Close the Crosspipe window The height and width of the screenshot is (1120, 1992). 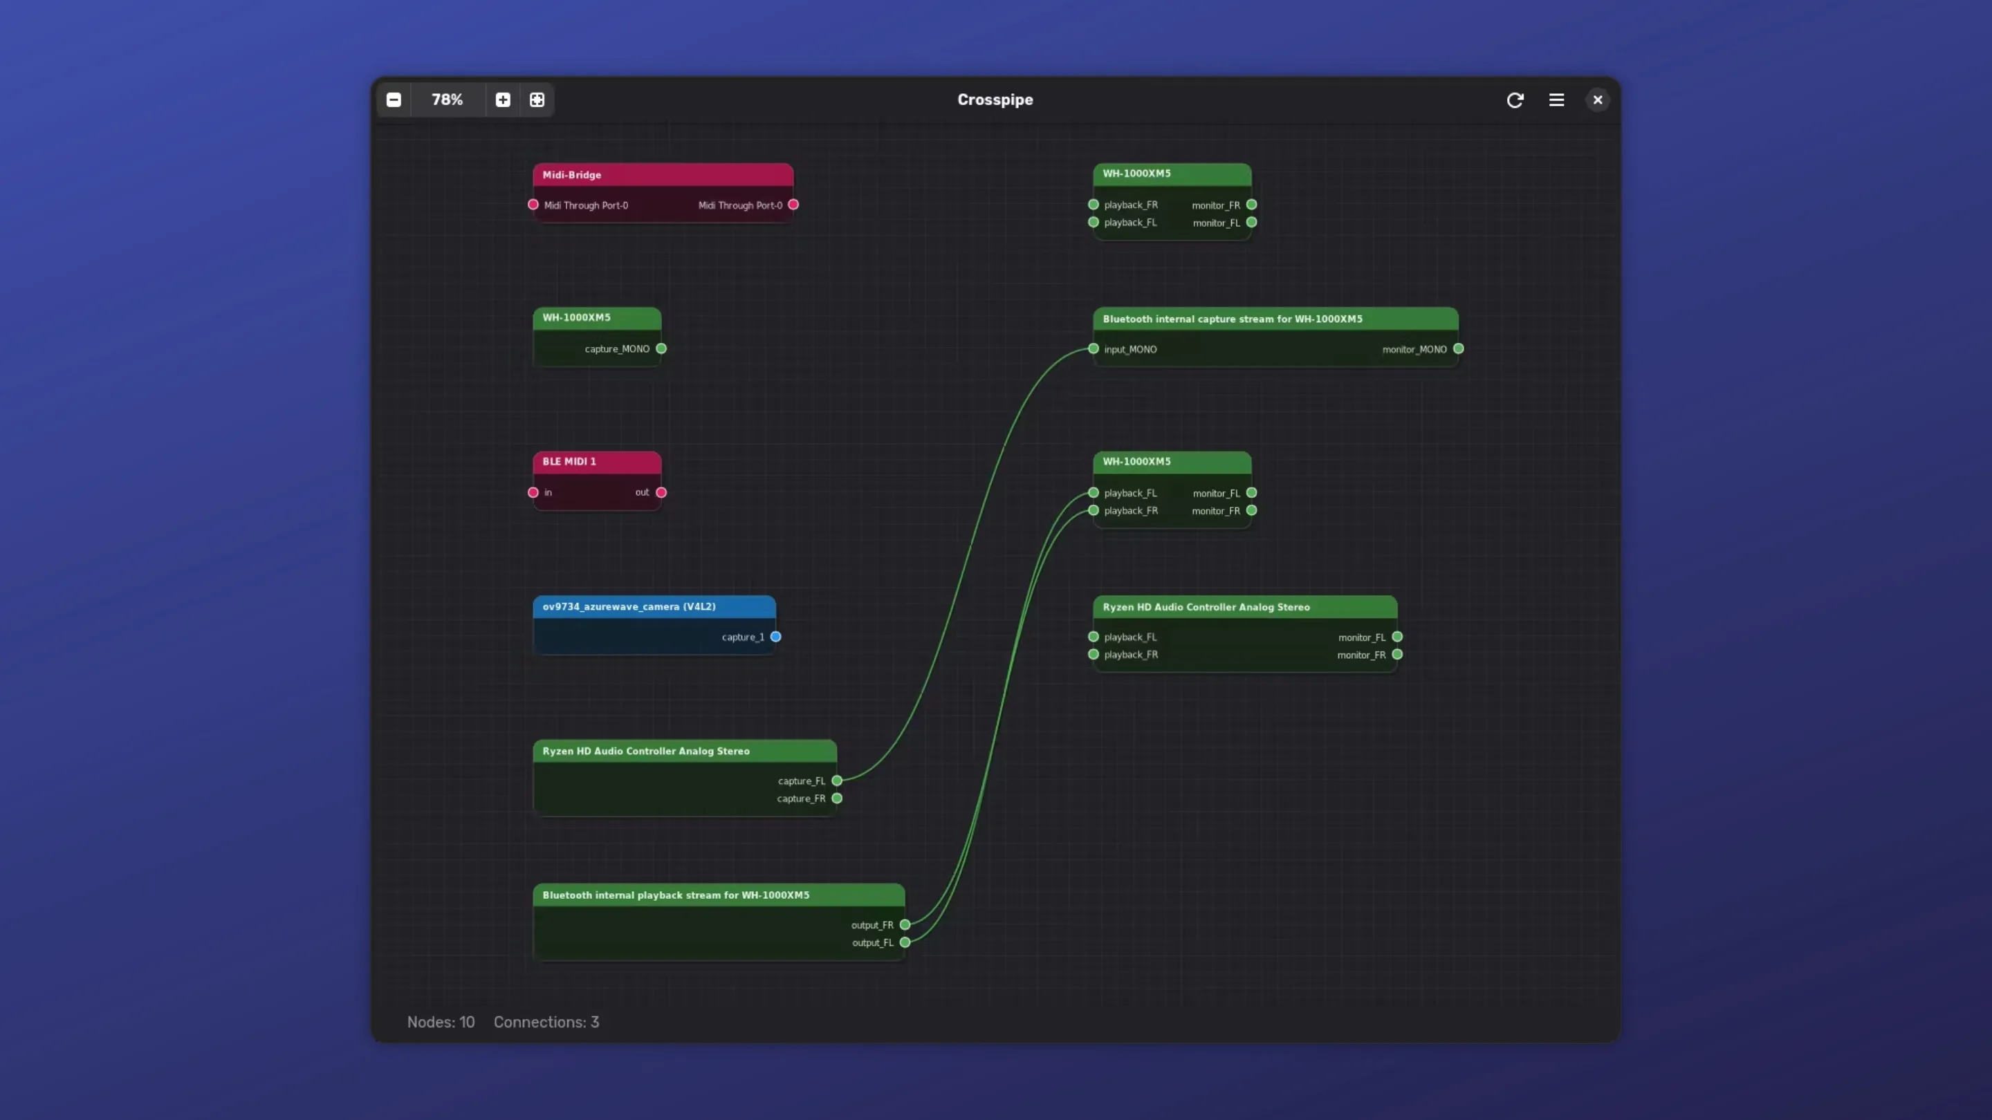(1597, 100)
